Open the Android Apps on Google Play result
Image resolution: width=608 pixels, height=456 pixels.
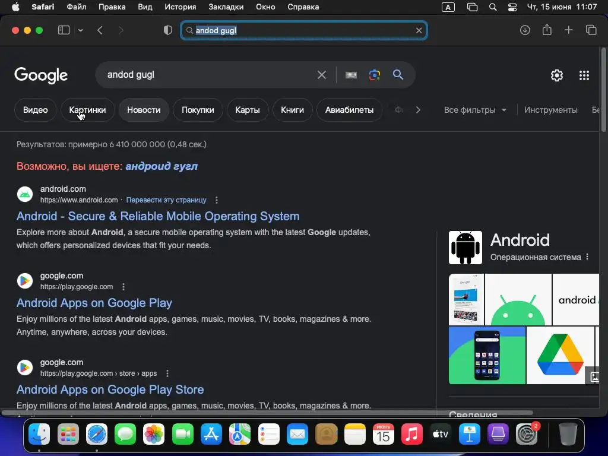94,302
